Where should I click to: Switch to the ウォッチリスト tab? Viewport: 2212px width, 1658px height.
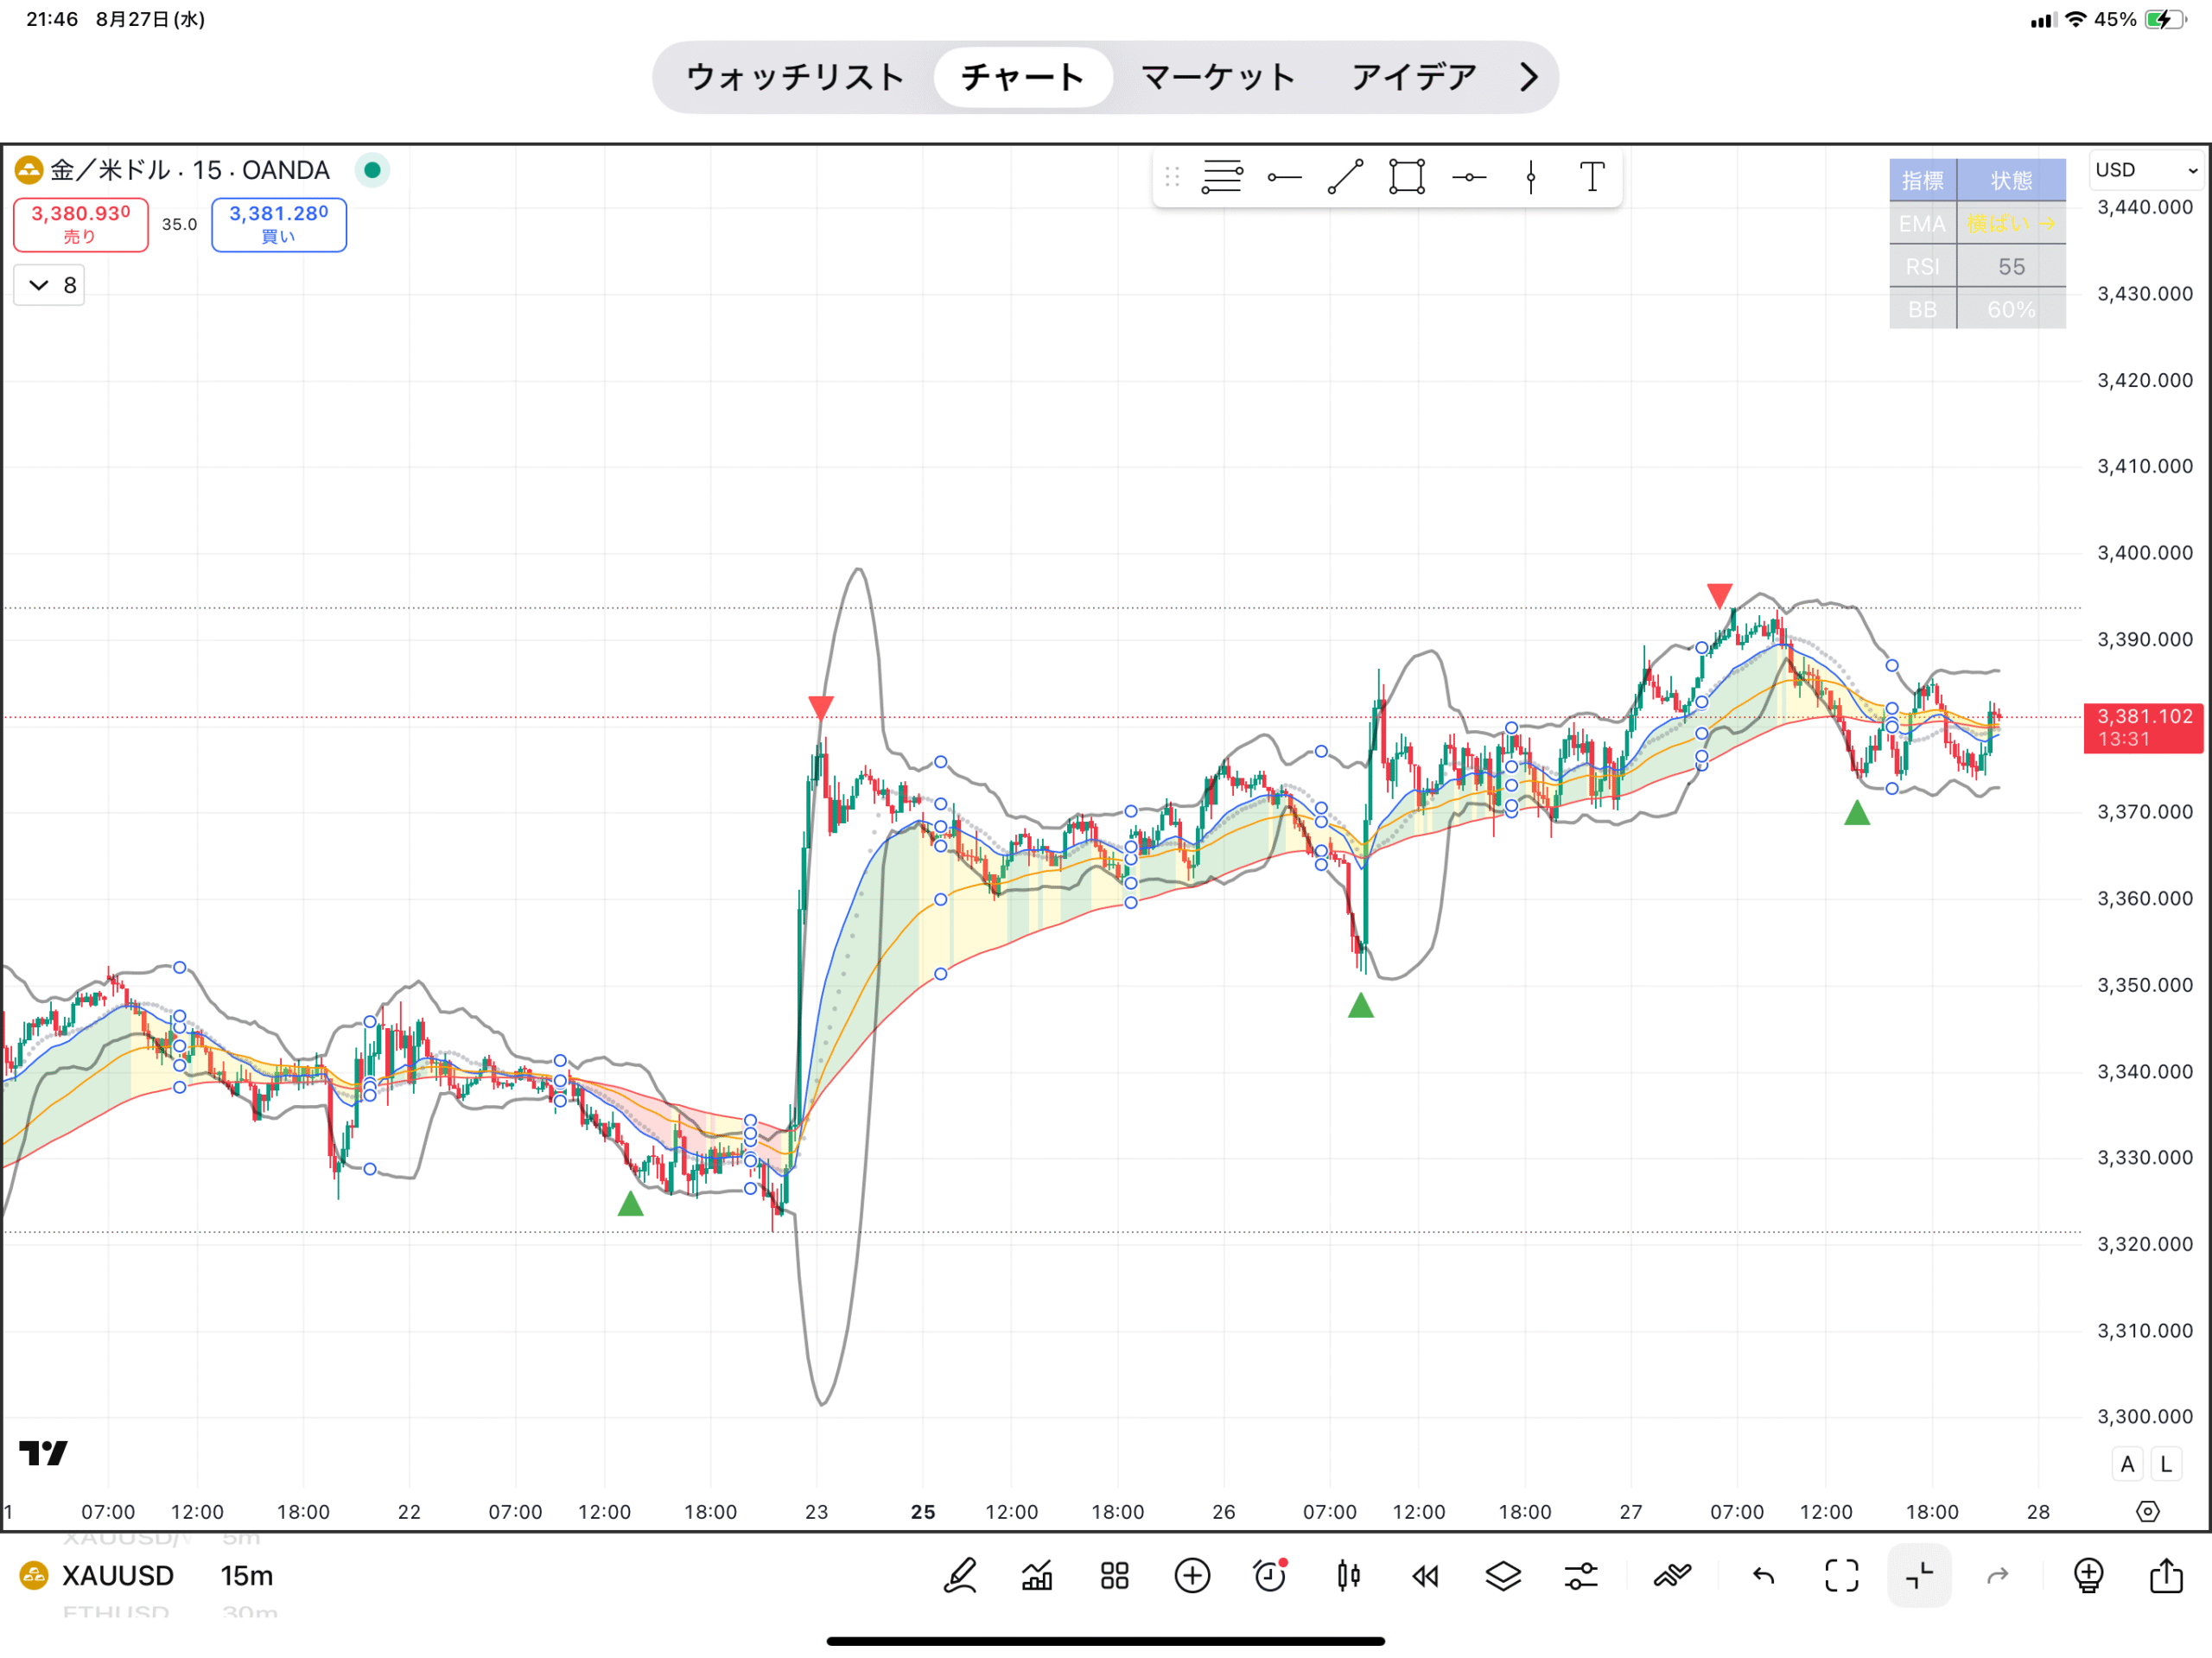pos(795,77)
